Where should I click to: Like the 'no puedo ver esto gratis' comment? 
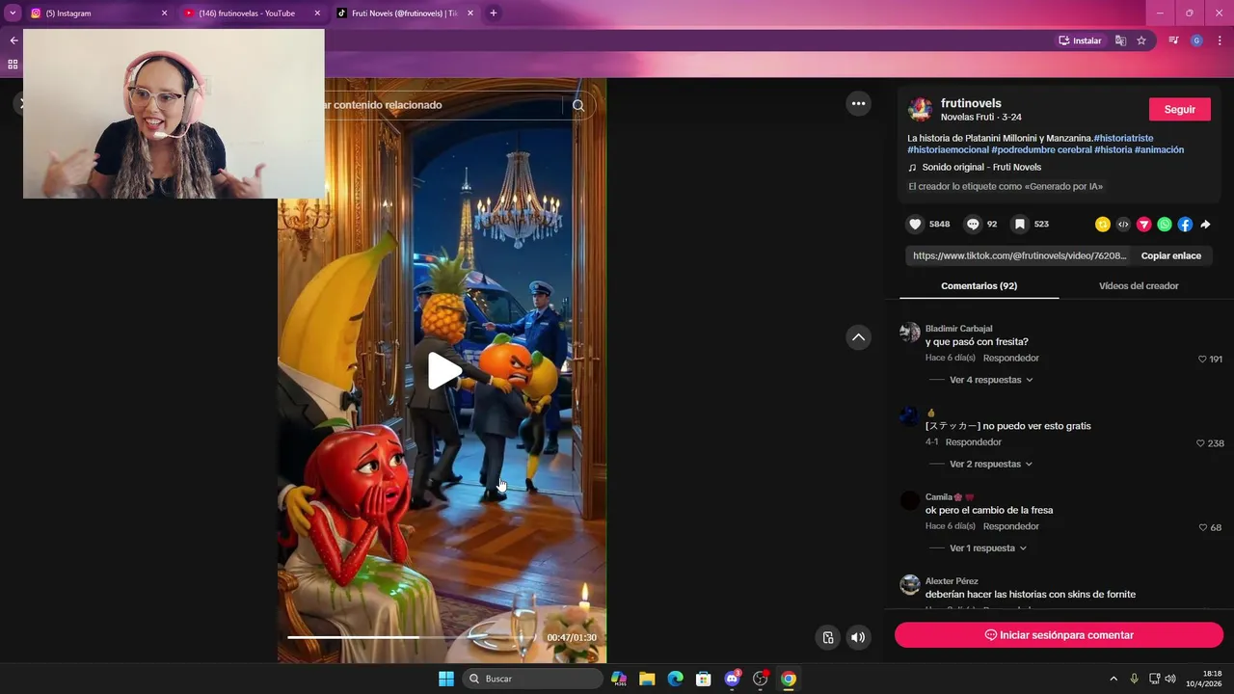click(1201, 443)
